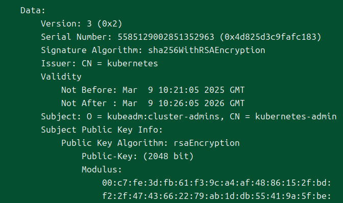Click the 'rsaEncryption' algorithm value
Screen dimensions: 343x203
pos(207,143)
